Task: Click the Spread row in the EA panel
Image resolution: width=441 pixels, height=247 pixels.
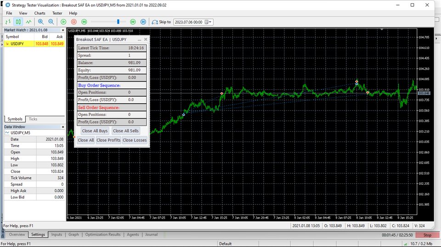Action: (112, 55)
